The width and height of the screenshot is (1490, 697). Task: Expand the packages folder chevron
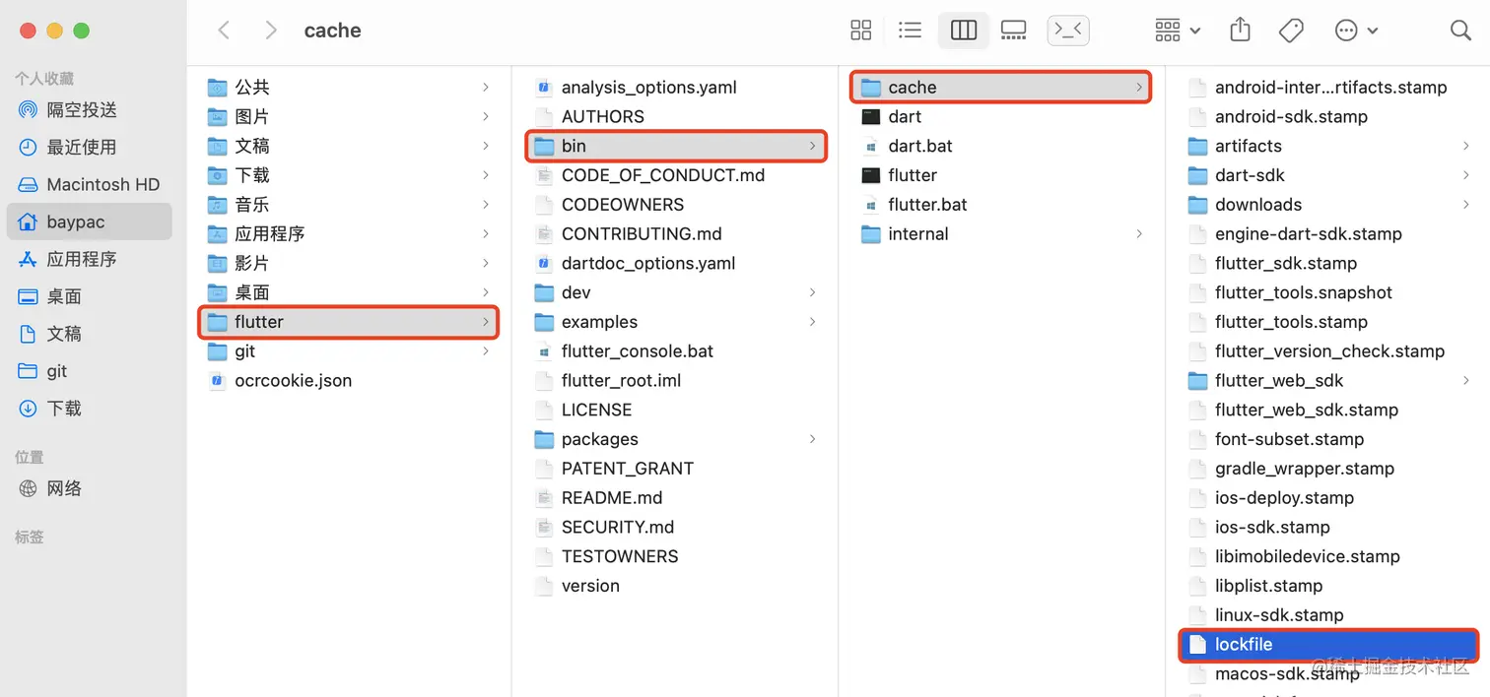(812, 439)
